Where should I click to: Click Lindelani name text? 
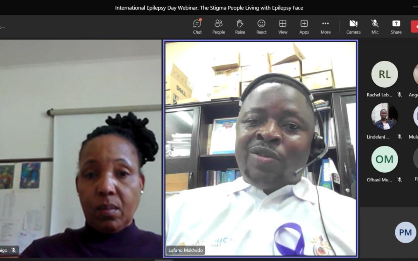(x=378, y=137)
